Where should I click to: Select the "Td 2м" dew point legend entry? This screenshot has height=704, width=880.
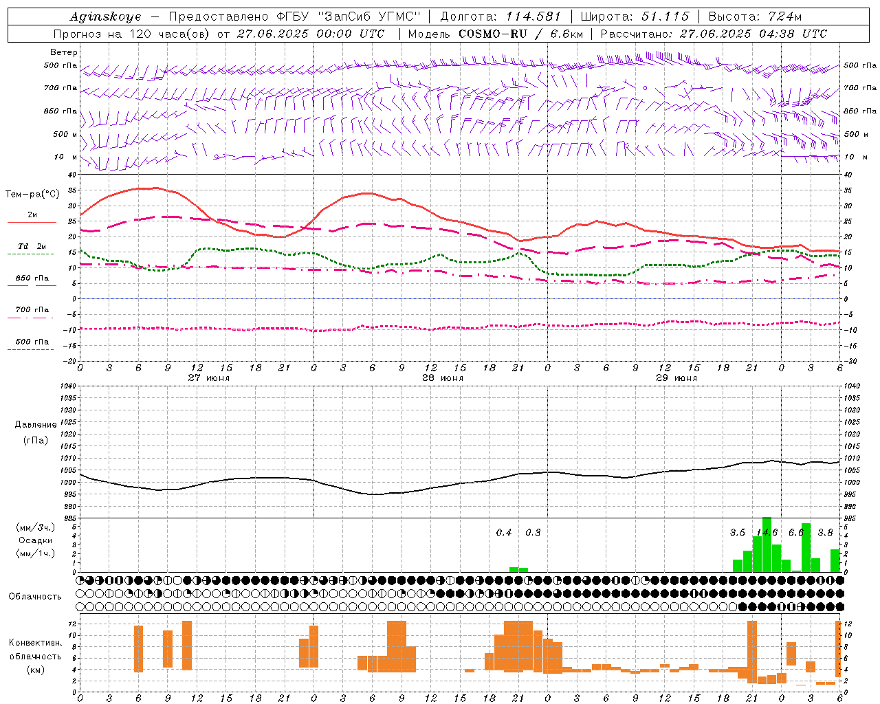[x=32, y=246]
